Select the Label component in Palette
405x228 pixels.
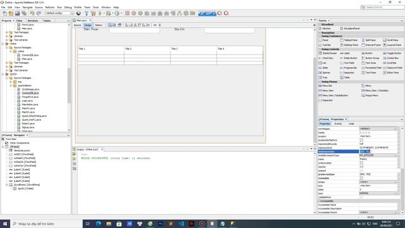(345, 53)
